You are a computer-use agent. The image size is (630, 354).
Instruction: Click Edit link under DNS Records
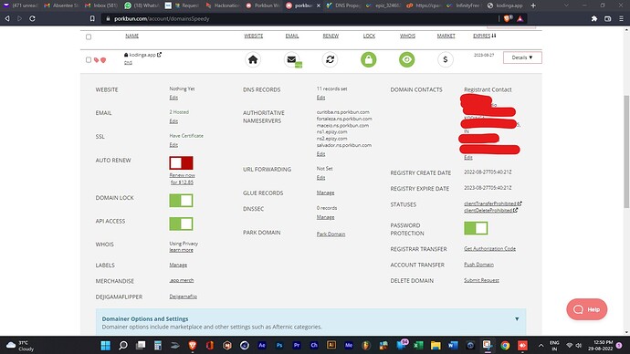(x=320, y=98)
